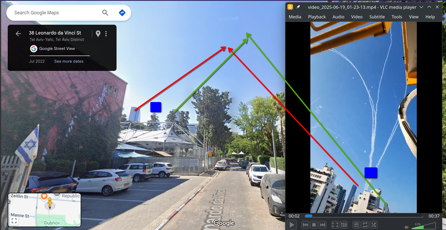
Task: Click the Search Google Maps input field
Action: [56, 13]
